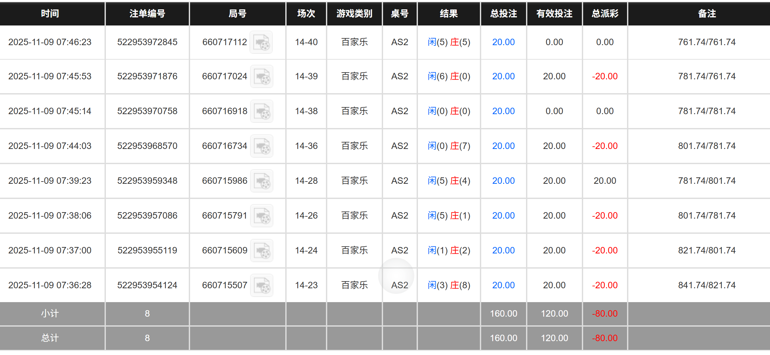Open video replay for round 660717024
Screen dimensions: 770x355
pyautogui.click(x=261, y=76)
